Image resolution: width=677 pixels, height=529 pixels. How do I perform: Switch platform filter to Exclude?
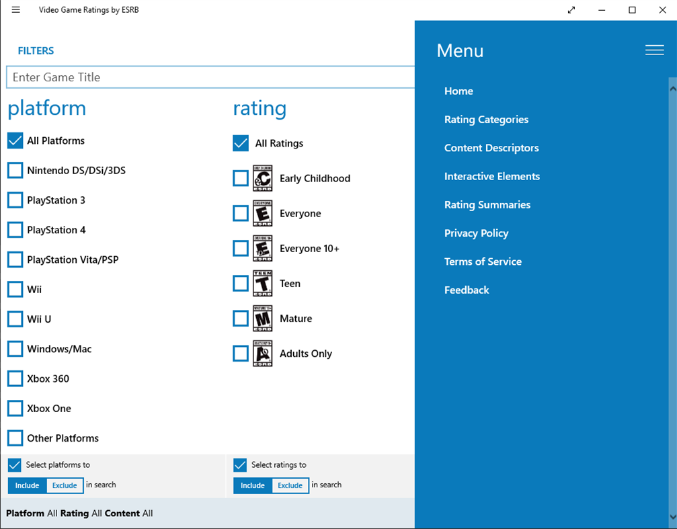65,485
